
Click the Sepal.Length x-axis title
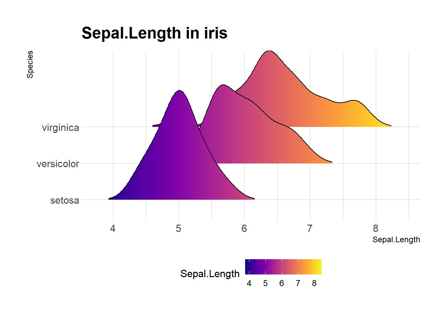pyautogui.click(x=396, y=240)
